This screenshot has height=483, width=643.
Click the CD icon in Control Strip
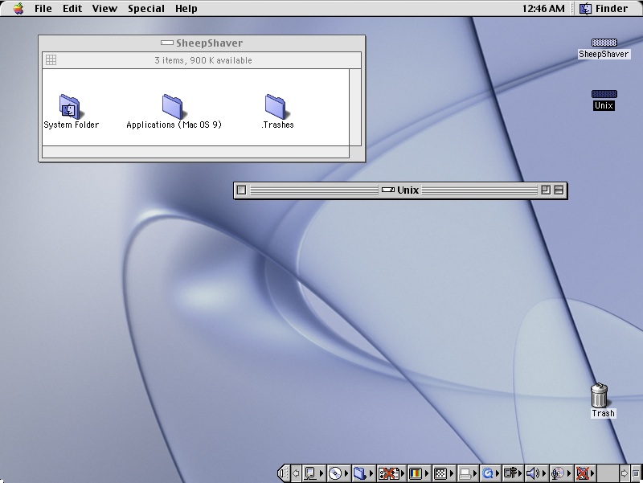click(x=336, y=473)
